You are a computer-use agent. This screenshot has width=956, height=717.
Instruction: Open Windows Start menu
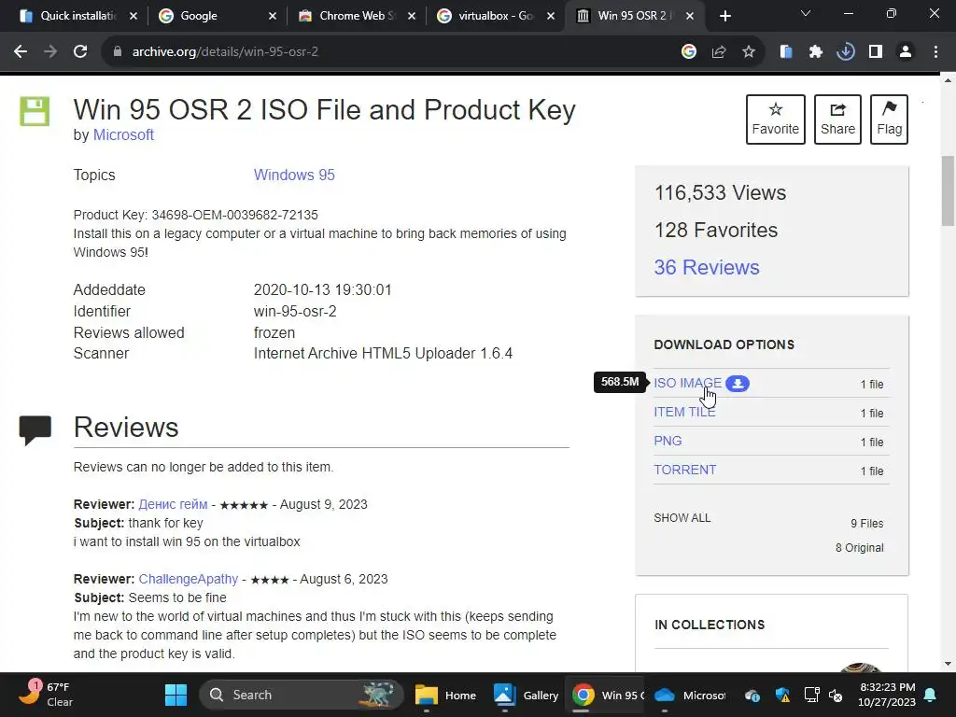[176, 695]
